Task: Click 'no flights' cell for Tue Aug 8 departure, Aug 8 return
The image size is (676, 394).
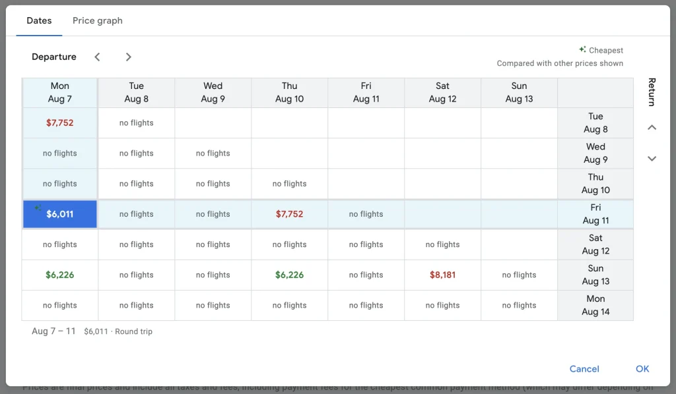Action: pyautogui.click(x=136, y=123)
